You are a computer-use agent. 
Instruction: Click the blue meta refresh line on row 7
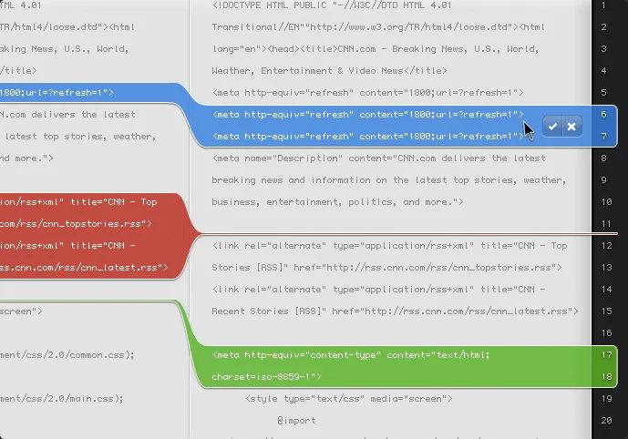[x=367, y=137]
